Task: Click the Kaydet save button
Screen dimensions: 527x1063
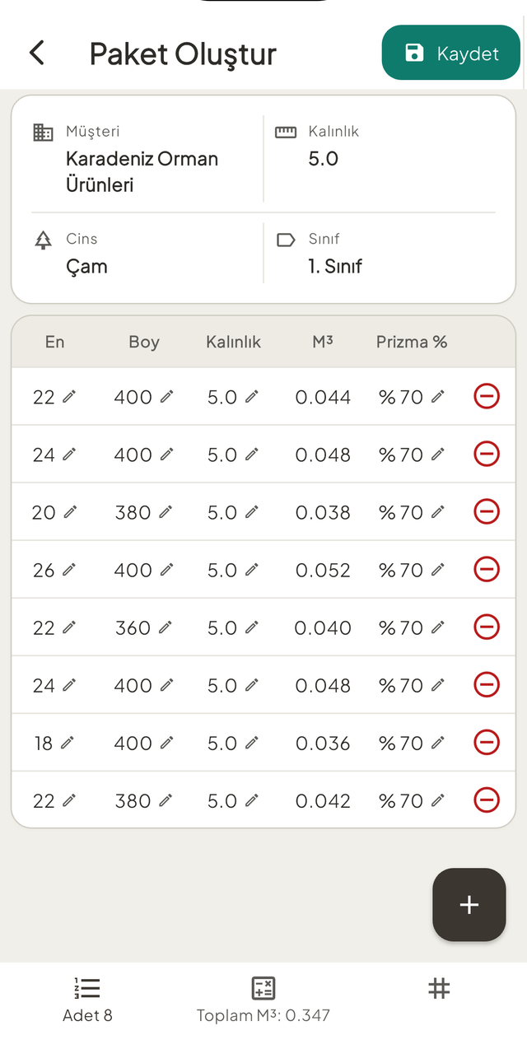Action: 451,54
